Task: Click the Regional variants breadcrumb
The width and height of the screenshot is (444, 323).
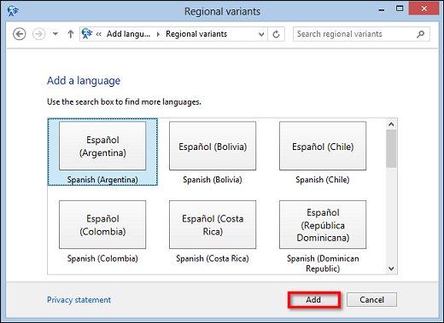Action: pyautogui.click(x=196, y=34)
